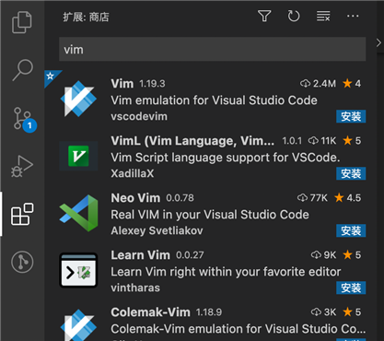Select the Extensions blocks icon
This screenshot has width=384, height=341.
22,214
